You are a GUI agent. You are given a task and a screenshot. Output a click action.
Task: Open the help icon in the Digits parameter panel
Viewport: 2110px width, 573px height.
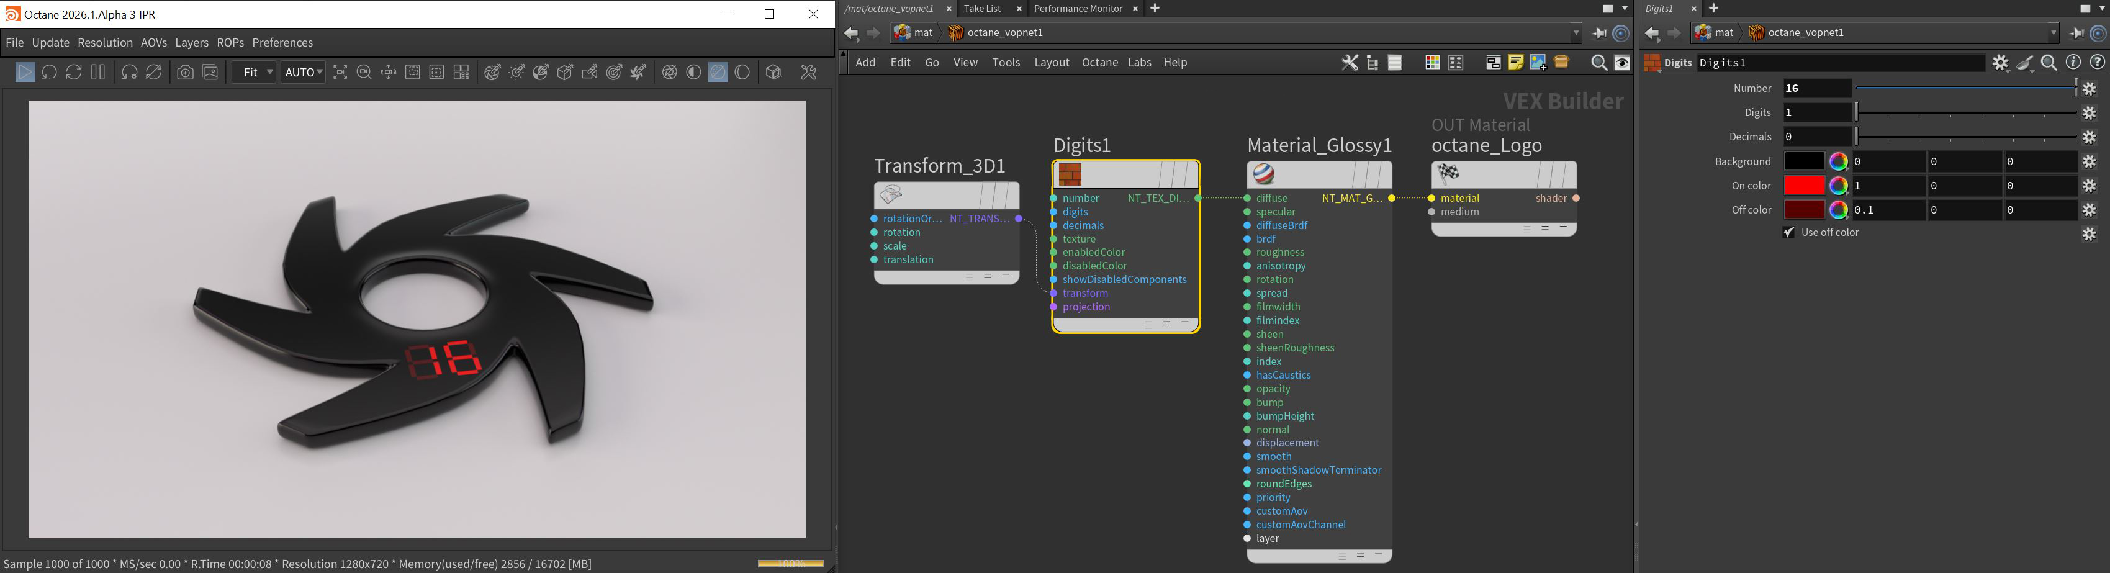[2097, 63]
